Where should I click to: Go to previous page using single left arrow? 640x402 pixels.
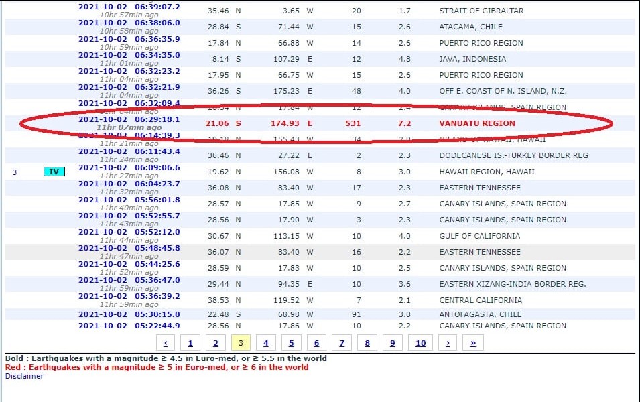(x=165, y=343)
